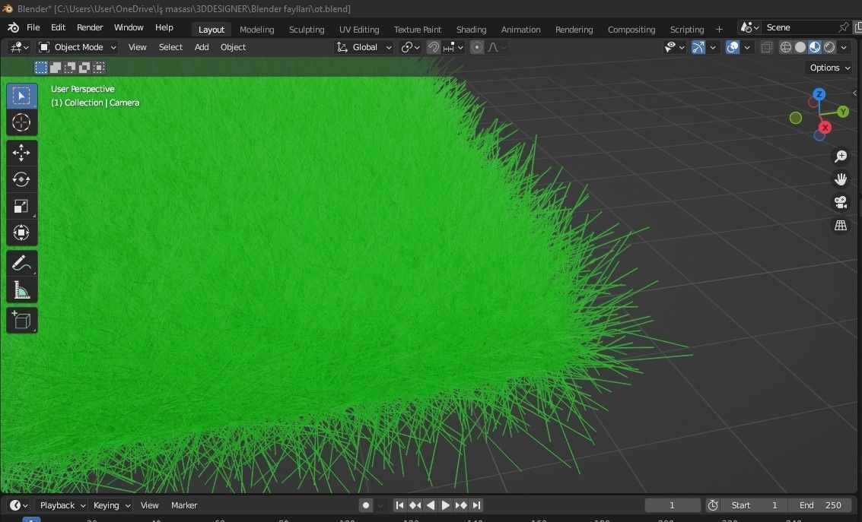
Task: Open the timeline Marker menu
Action: (x=184, y=505)
